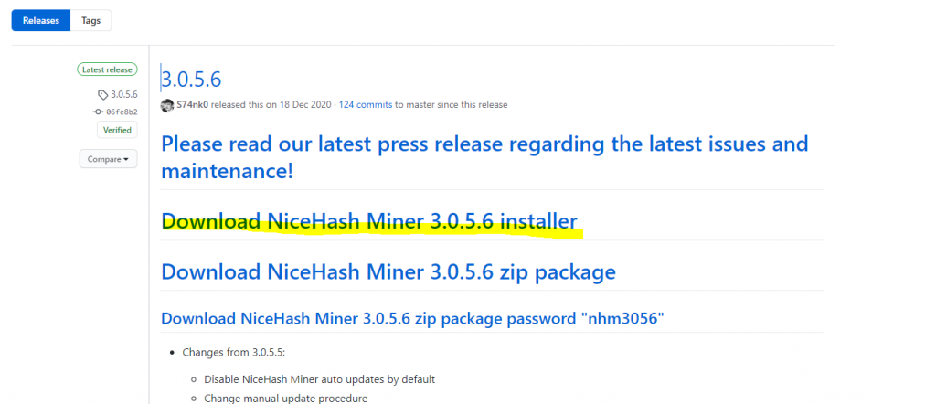Switch to the Tags tab
936x404 pixels.
point(90,20)
